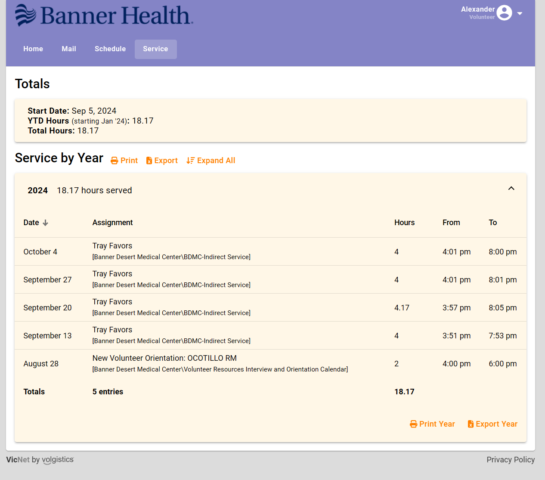Select the October 4 date cell
545x480 pixels.
pos(40,252)
